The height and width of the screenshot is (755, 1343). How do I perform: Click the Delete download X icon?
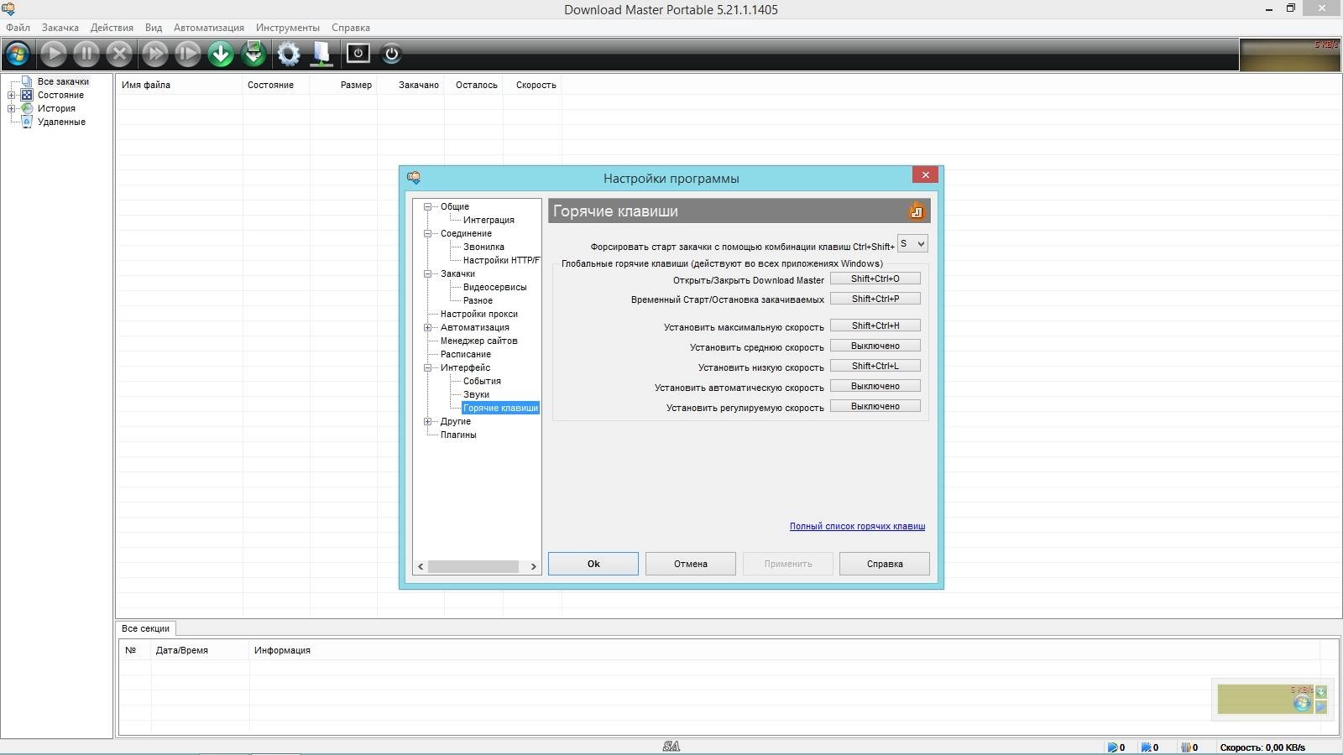[x=119, y=54]
